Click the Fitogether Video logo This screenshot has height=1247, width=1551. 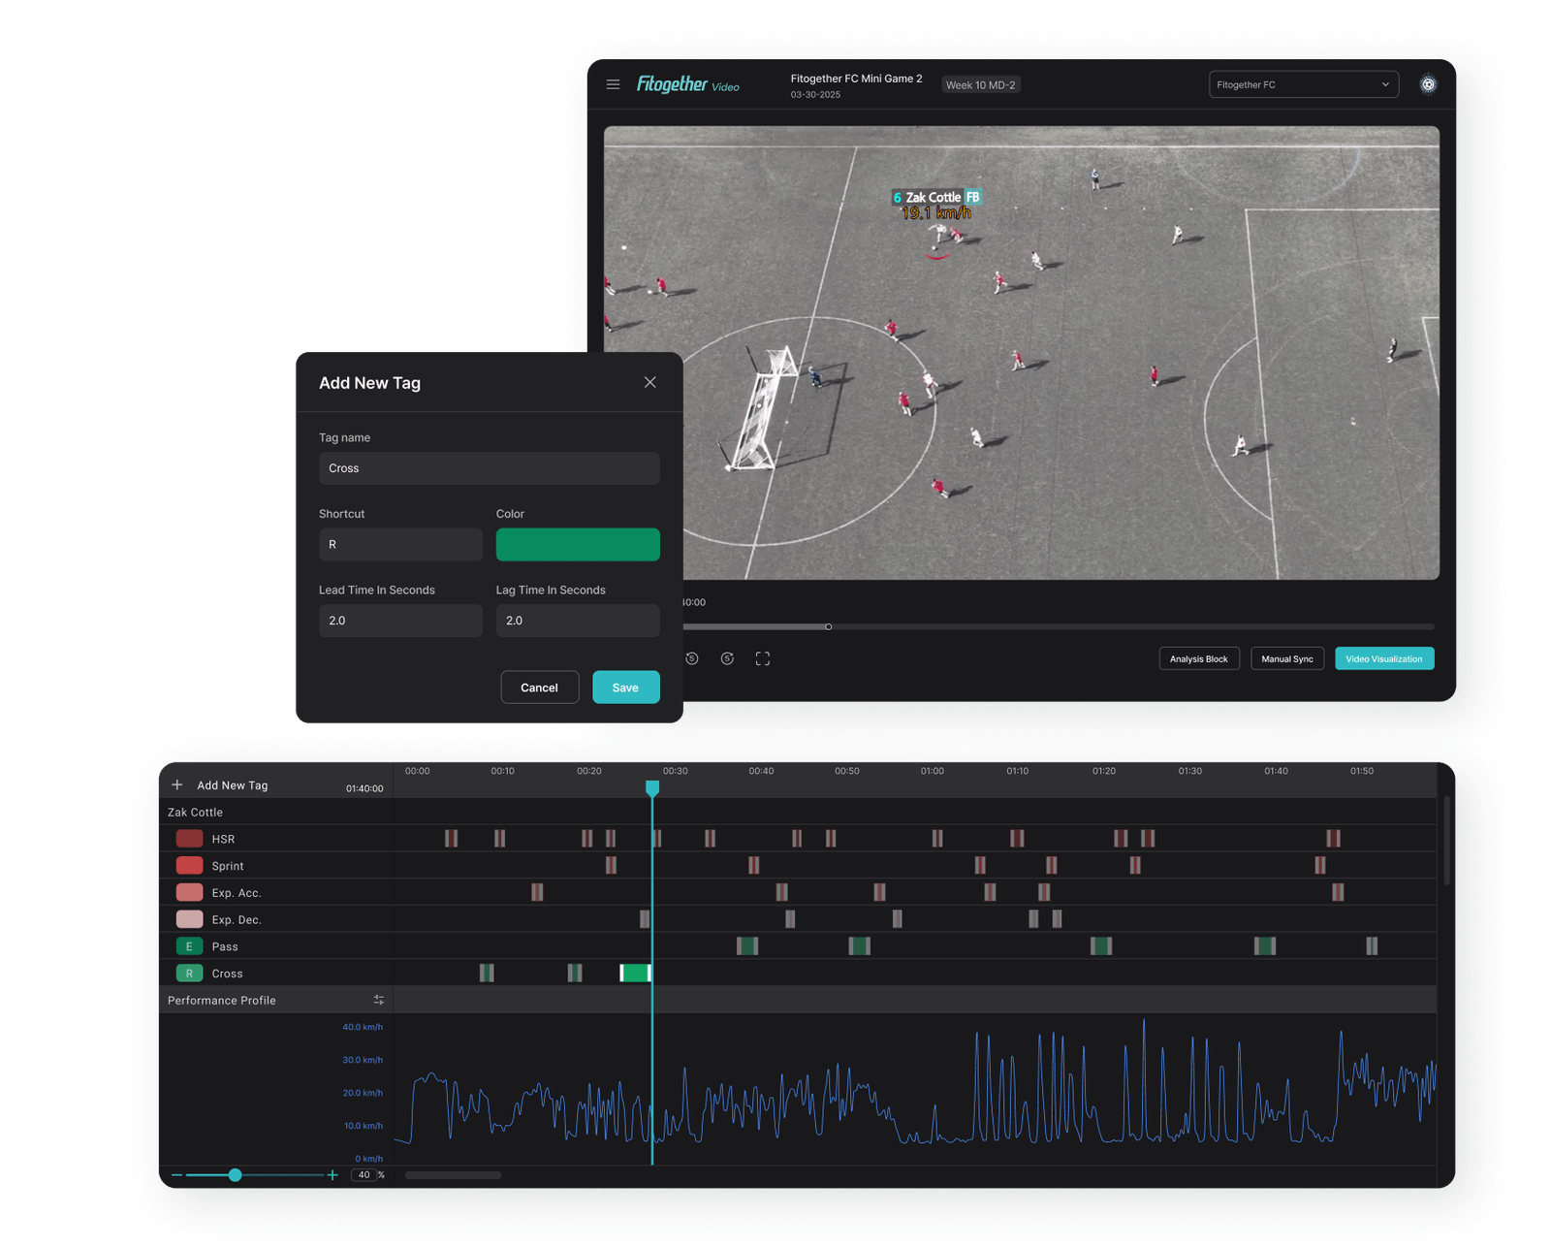(x=687, y=84)
